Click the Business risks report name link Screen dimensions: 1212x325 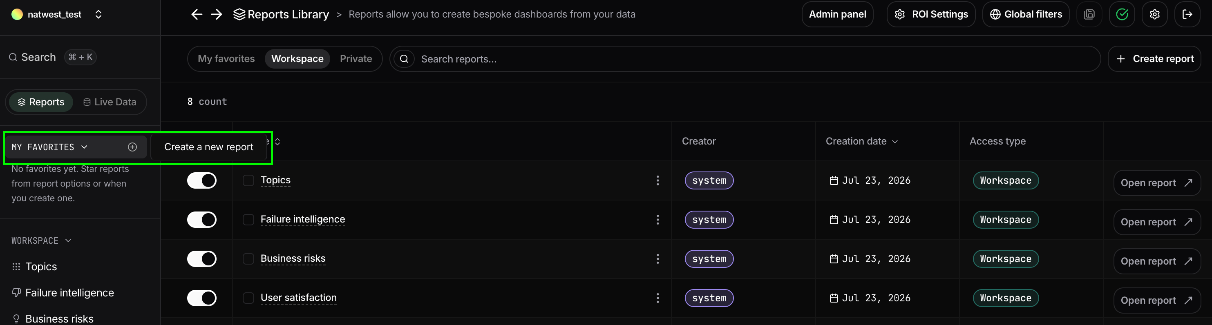pos(293,258)
